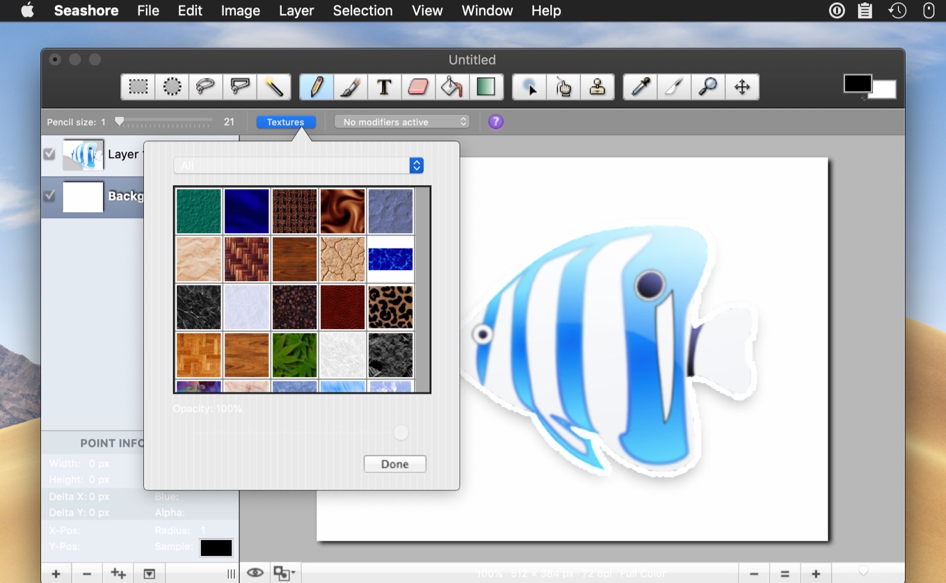Click the Done button
Viewport: 946px width, 583px height.
(394, 464)
